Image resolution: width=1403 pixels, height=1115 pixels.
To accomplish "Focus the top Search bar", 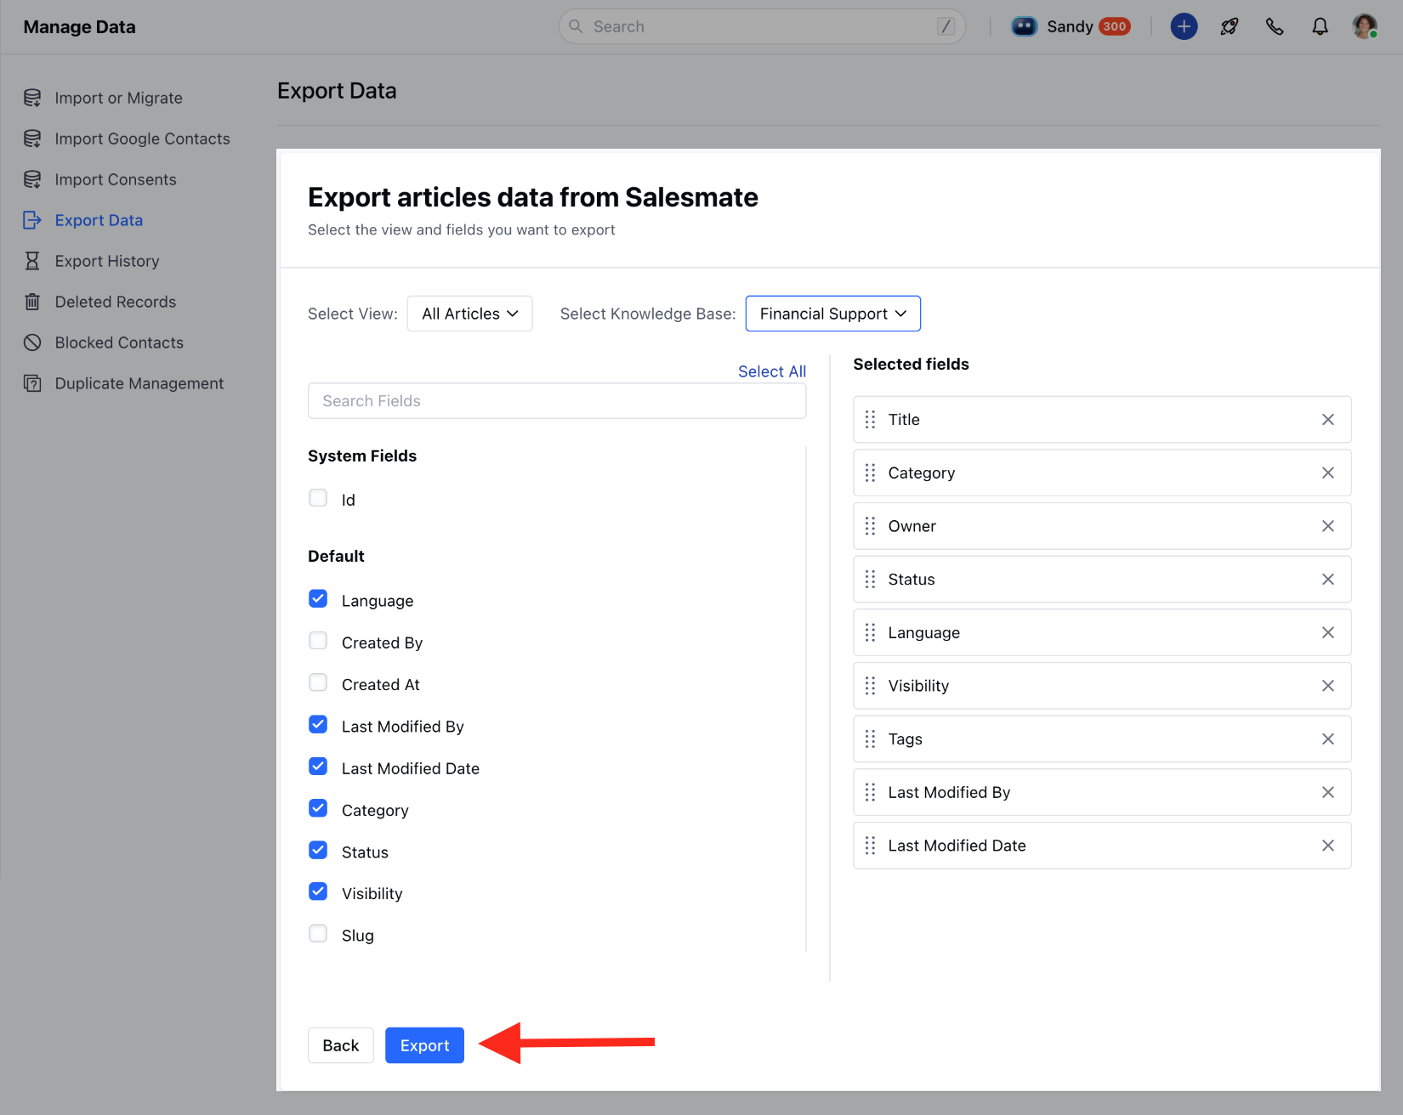I will [x=762, y=26].
